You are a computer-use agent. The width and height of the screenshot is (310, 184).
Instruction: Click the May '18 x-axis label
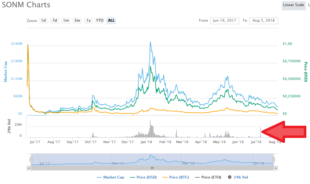pyautogui.click(x=219, y=142)
